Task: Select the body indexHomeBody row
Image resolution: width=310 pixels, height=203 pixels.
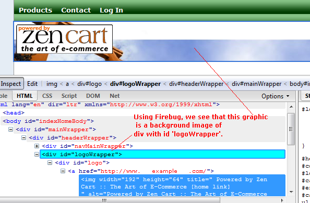Action: tap(48, 121)
